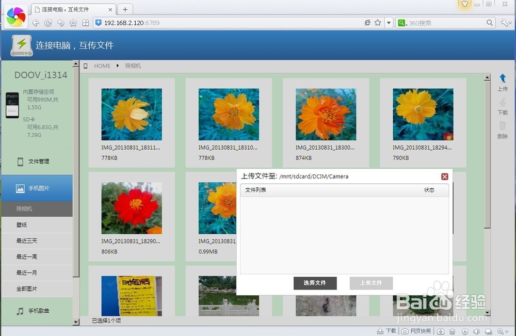Open 手机歌曲 sidebar section
This screenshot has width=516, height=336.
click(x=37, y=311)
